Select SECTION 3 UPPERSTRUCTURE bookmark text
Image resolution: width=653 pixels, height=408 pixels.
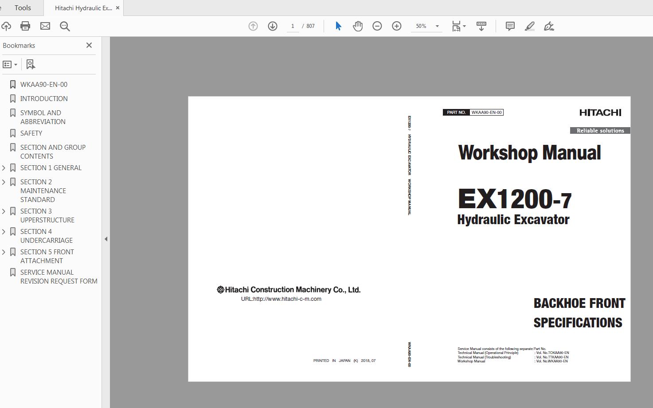pyautogui.click(x=47, y=216)
